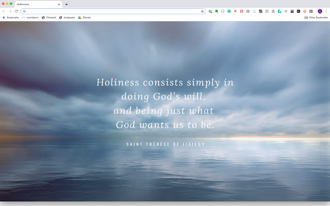Click the first extension icon with magnifier

210,11
